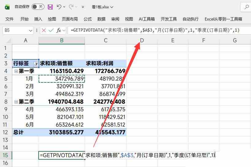Viewport: 251px width, 167px height.
Task: Switch to the 数据 tab
Action: (101, 19)
